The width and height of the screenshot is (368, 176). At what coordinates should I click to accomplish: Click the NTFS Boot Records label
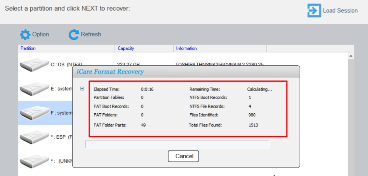pyautogui.click(x=208, y=97)
